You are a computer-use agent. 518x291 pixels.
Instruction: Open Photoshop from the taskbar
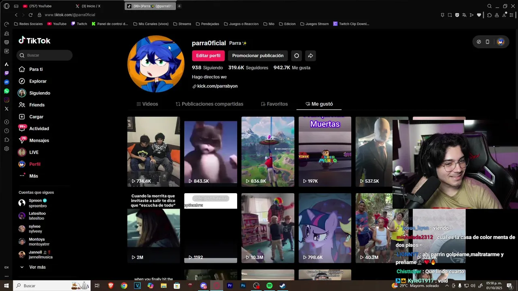coord(243,286)
